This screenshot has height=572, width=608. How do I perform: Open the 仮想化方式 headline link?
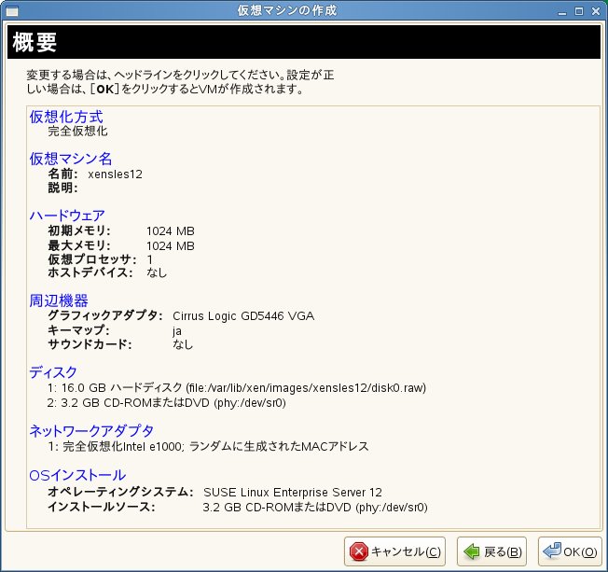pyautogui.click(x=66, y=117)
